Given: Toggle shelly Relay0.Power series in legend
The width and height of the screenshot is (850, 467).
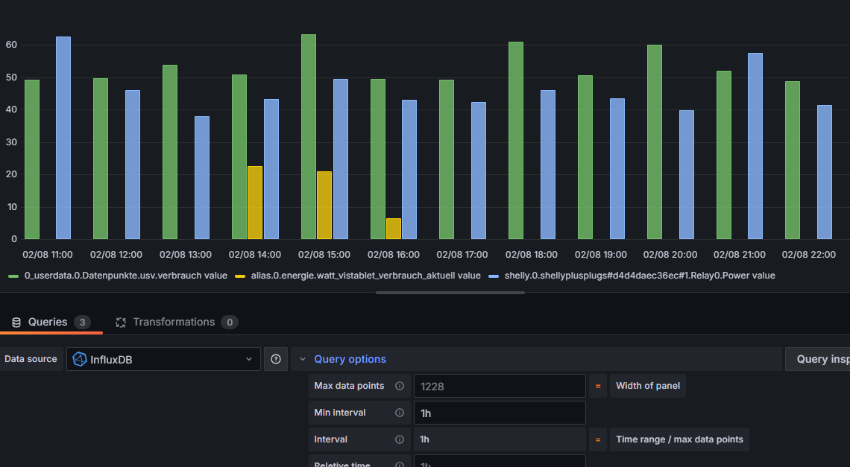Looking at the screenshot, I should (640, 276).
